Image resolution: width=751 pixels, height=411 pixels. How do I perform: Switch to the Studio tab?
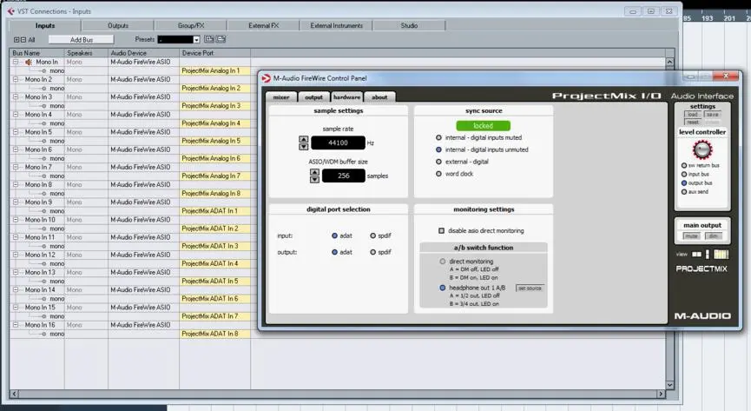[409, 25]
